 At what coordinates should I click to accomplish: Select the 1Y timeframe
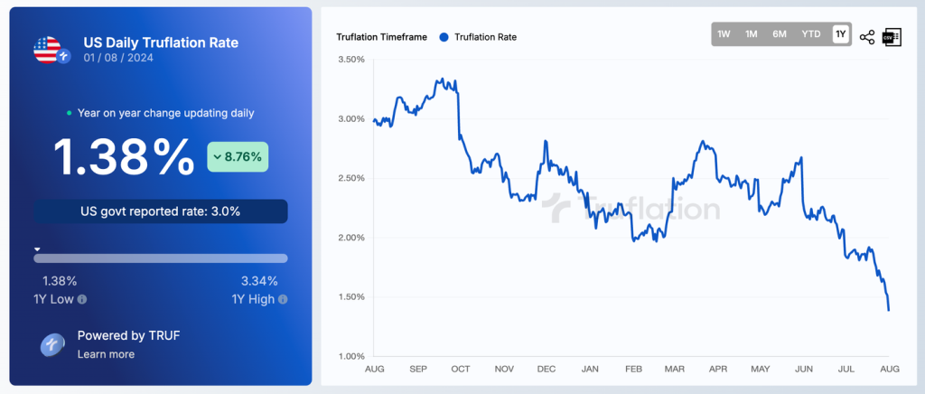click(841, 34)
